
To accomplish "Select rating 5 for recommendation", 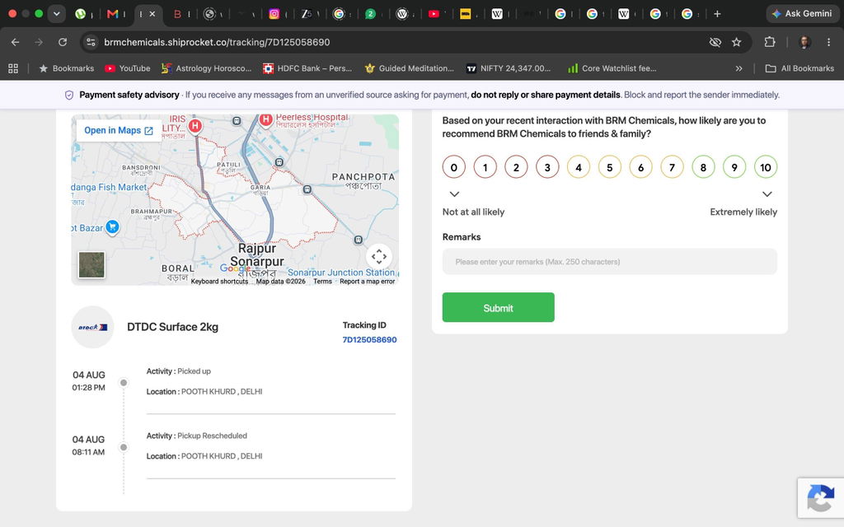I will coord(610,167).
